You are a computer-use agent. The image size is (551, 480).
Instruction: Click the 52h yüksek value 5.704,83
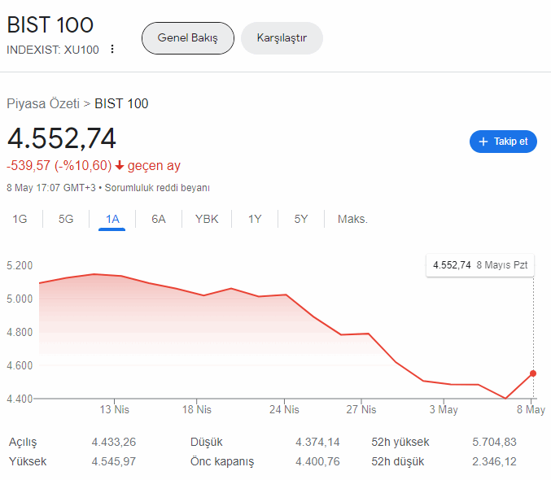point(494,442)
